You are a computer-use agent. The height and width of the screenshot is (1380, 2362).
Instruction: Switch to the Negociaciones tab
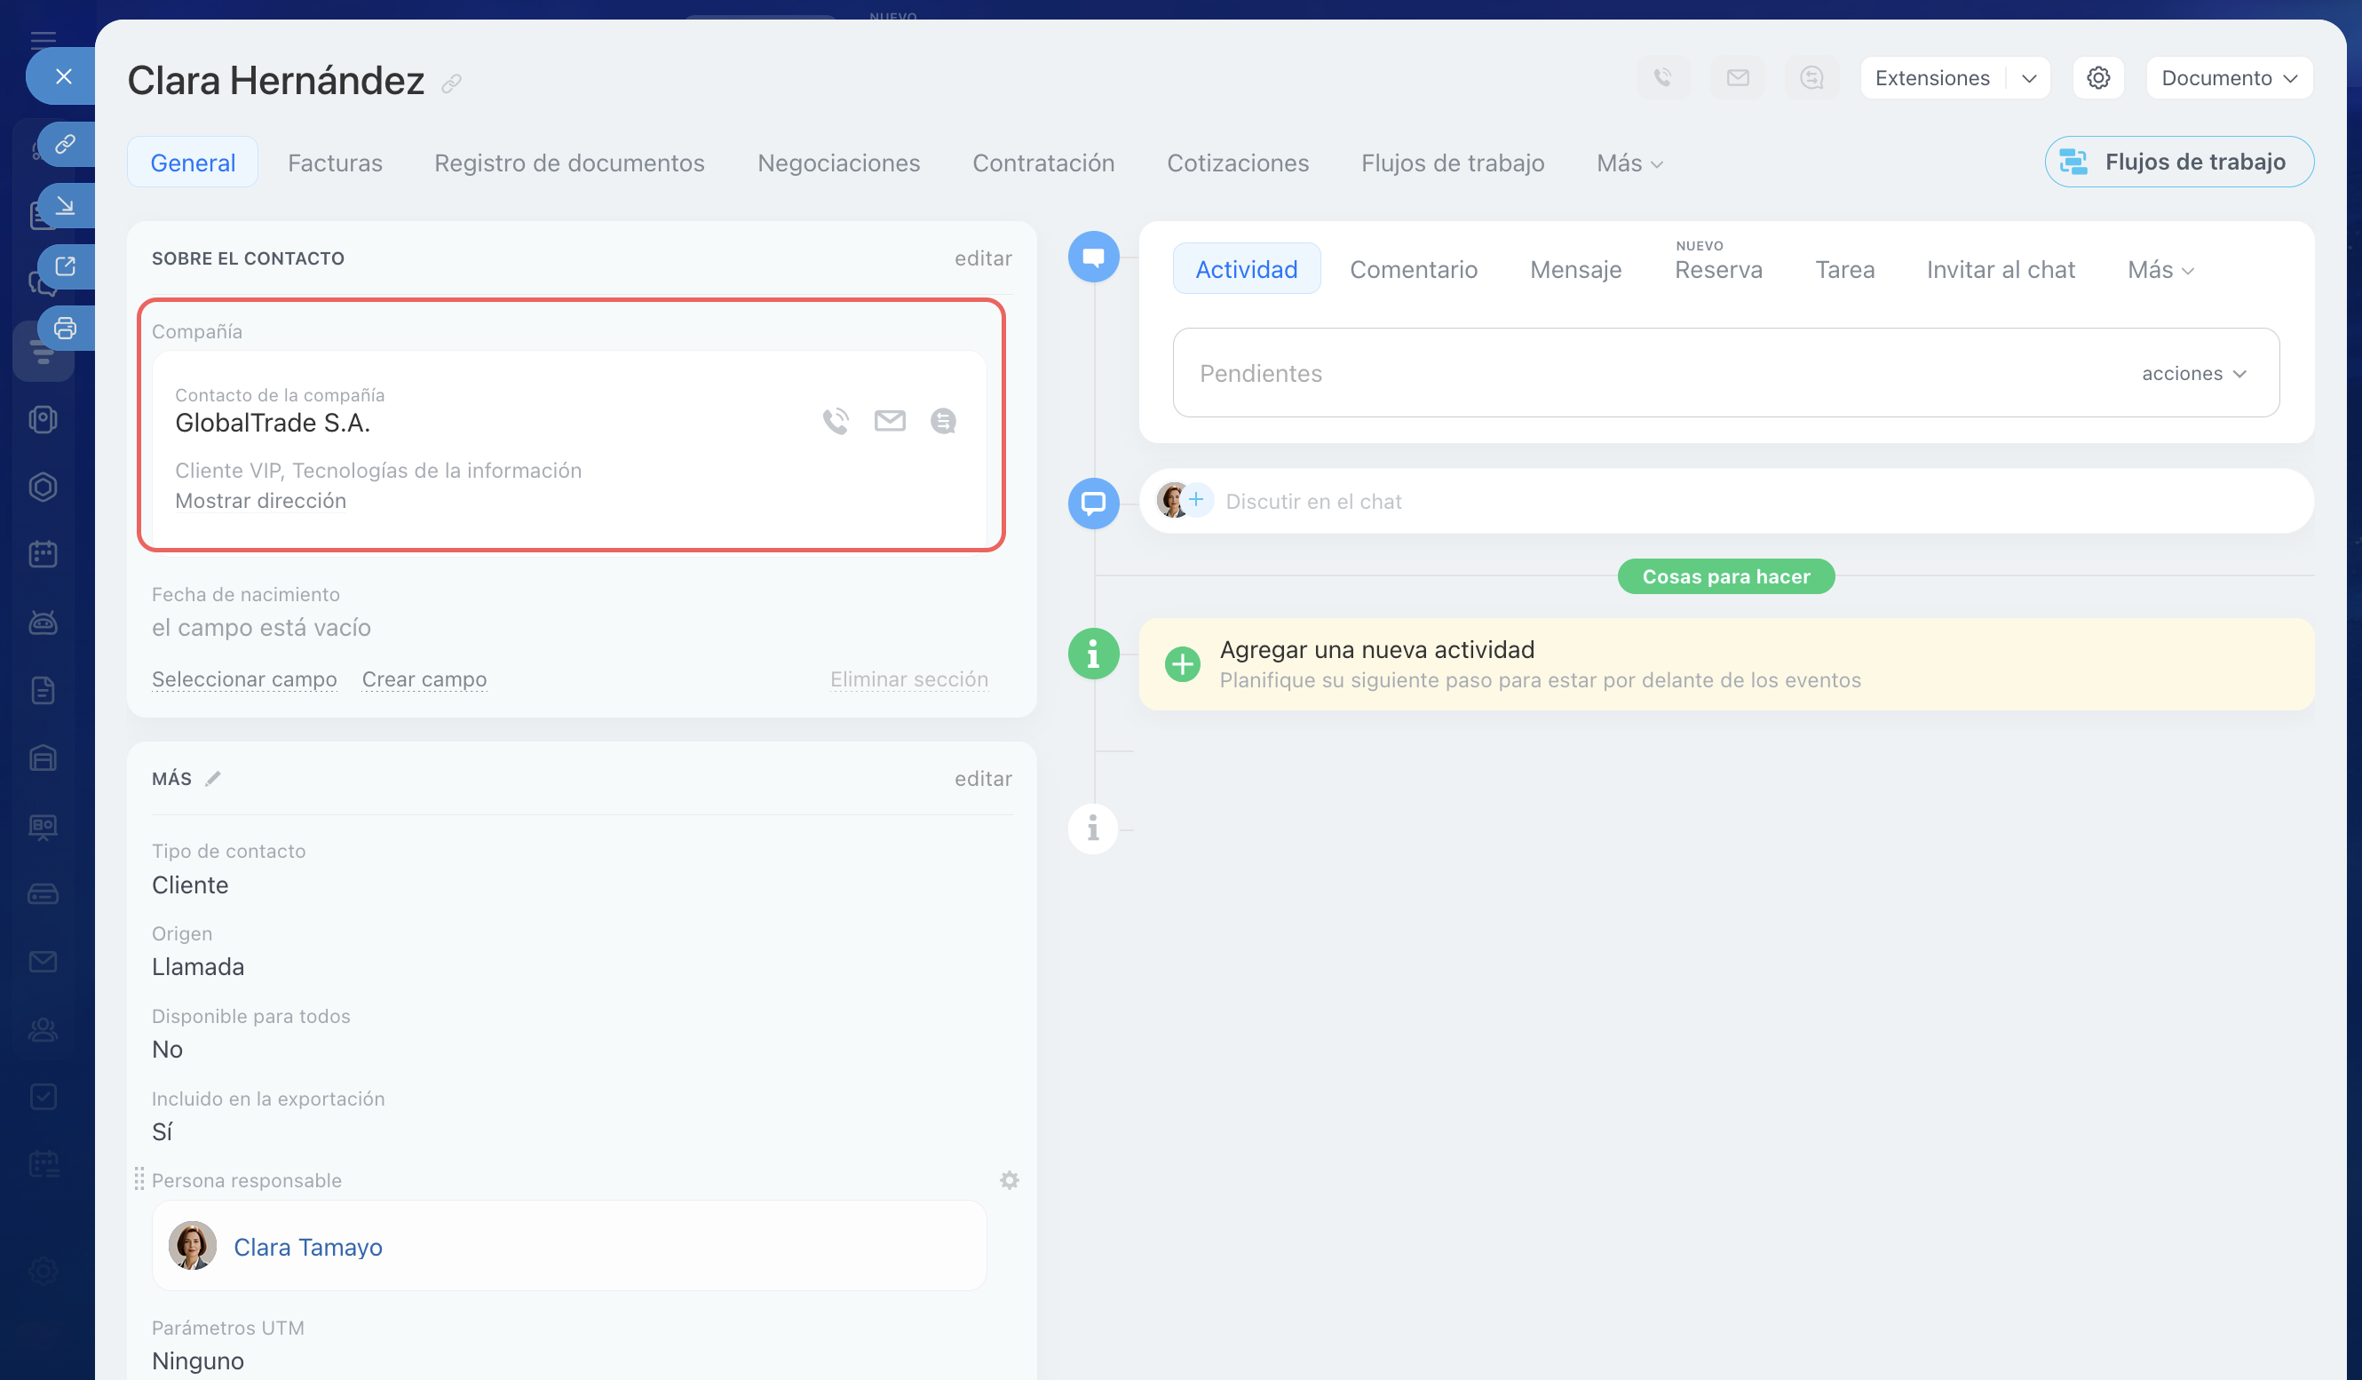pos(838,163)
